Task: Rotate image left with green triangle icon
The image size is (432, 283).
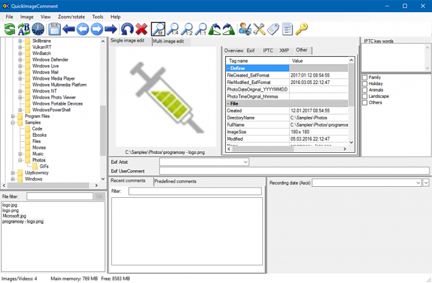Action: 214,29
